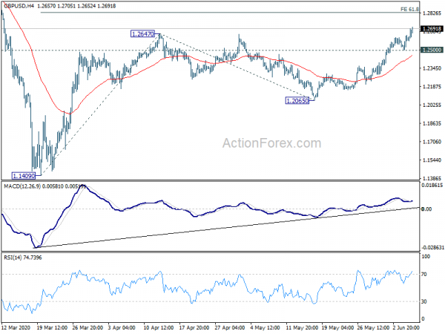This screenshot has width=445, height=334.
Task: Click the 19 May 04:00 date label
Action: click(337, 327)
